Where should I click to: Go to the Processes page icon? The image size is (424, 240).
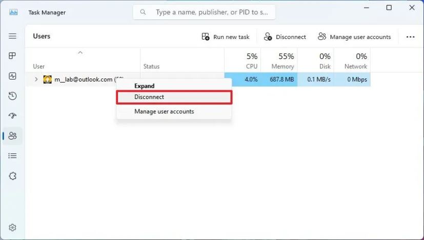tap(12, 56)
